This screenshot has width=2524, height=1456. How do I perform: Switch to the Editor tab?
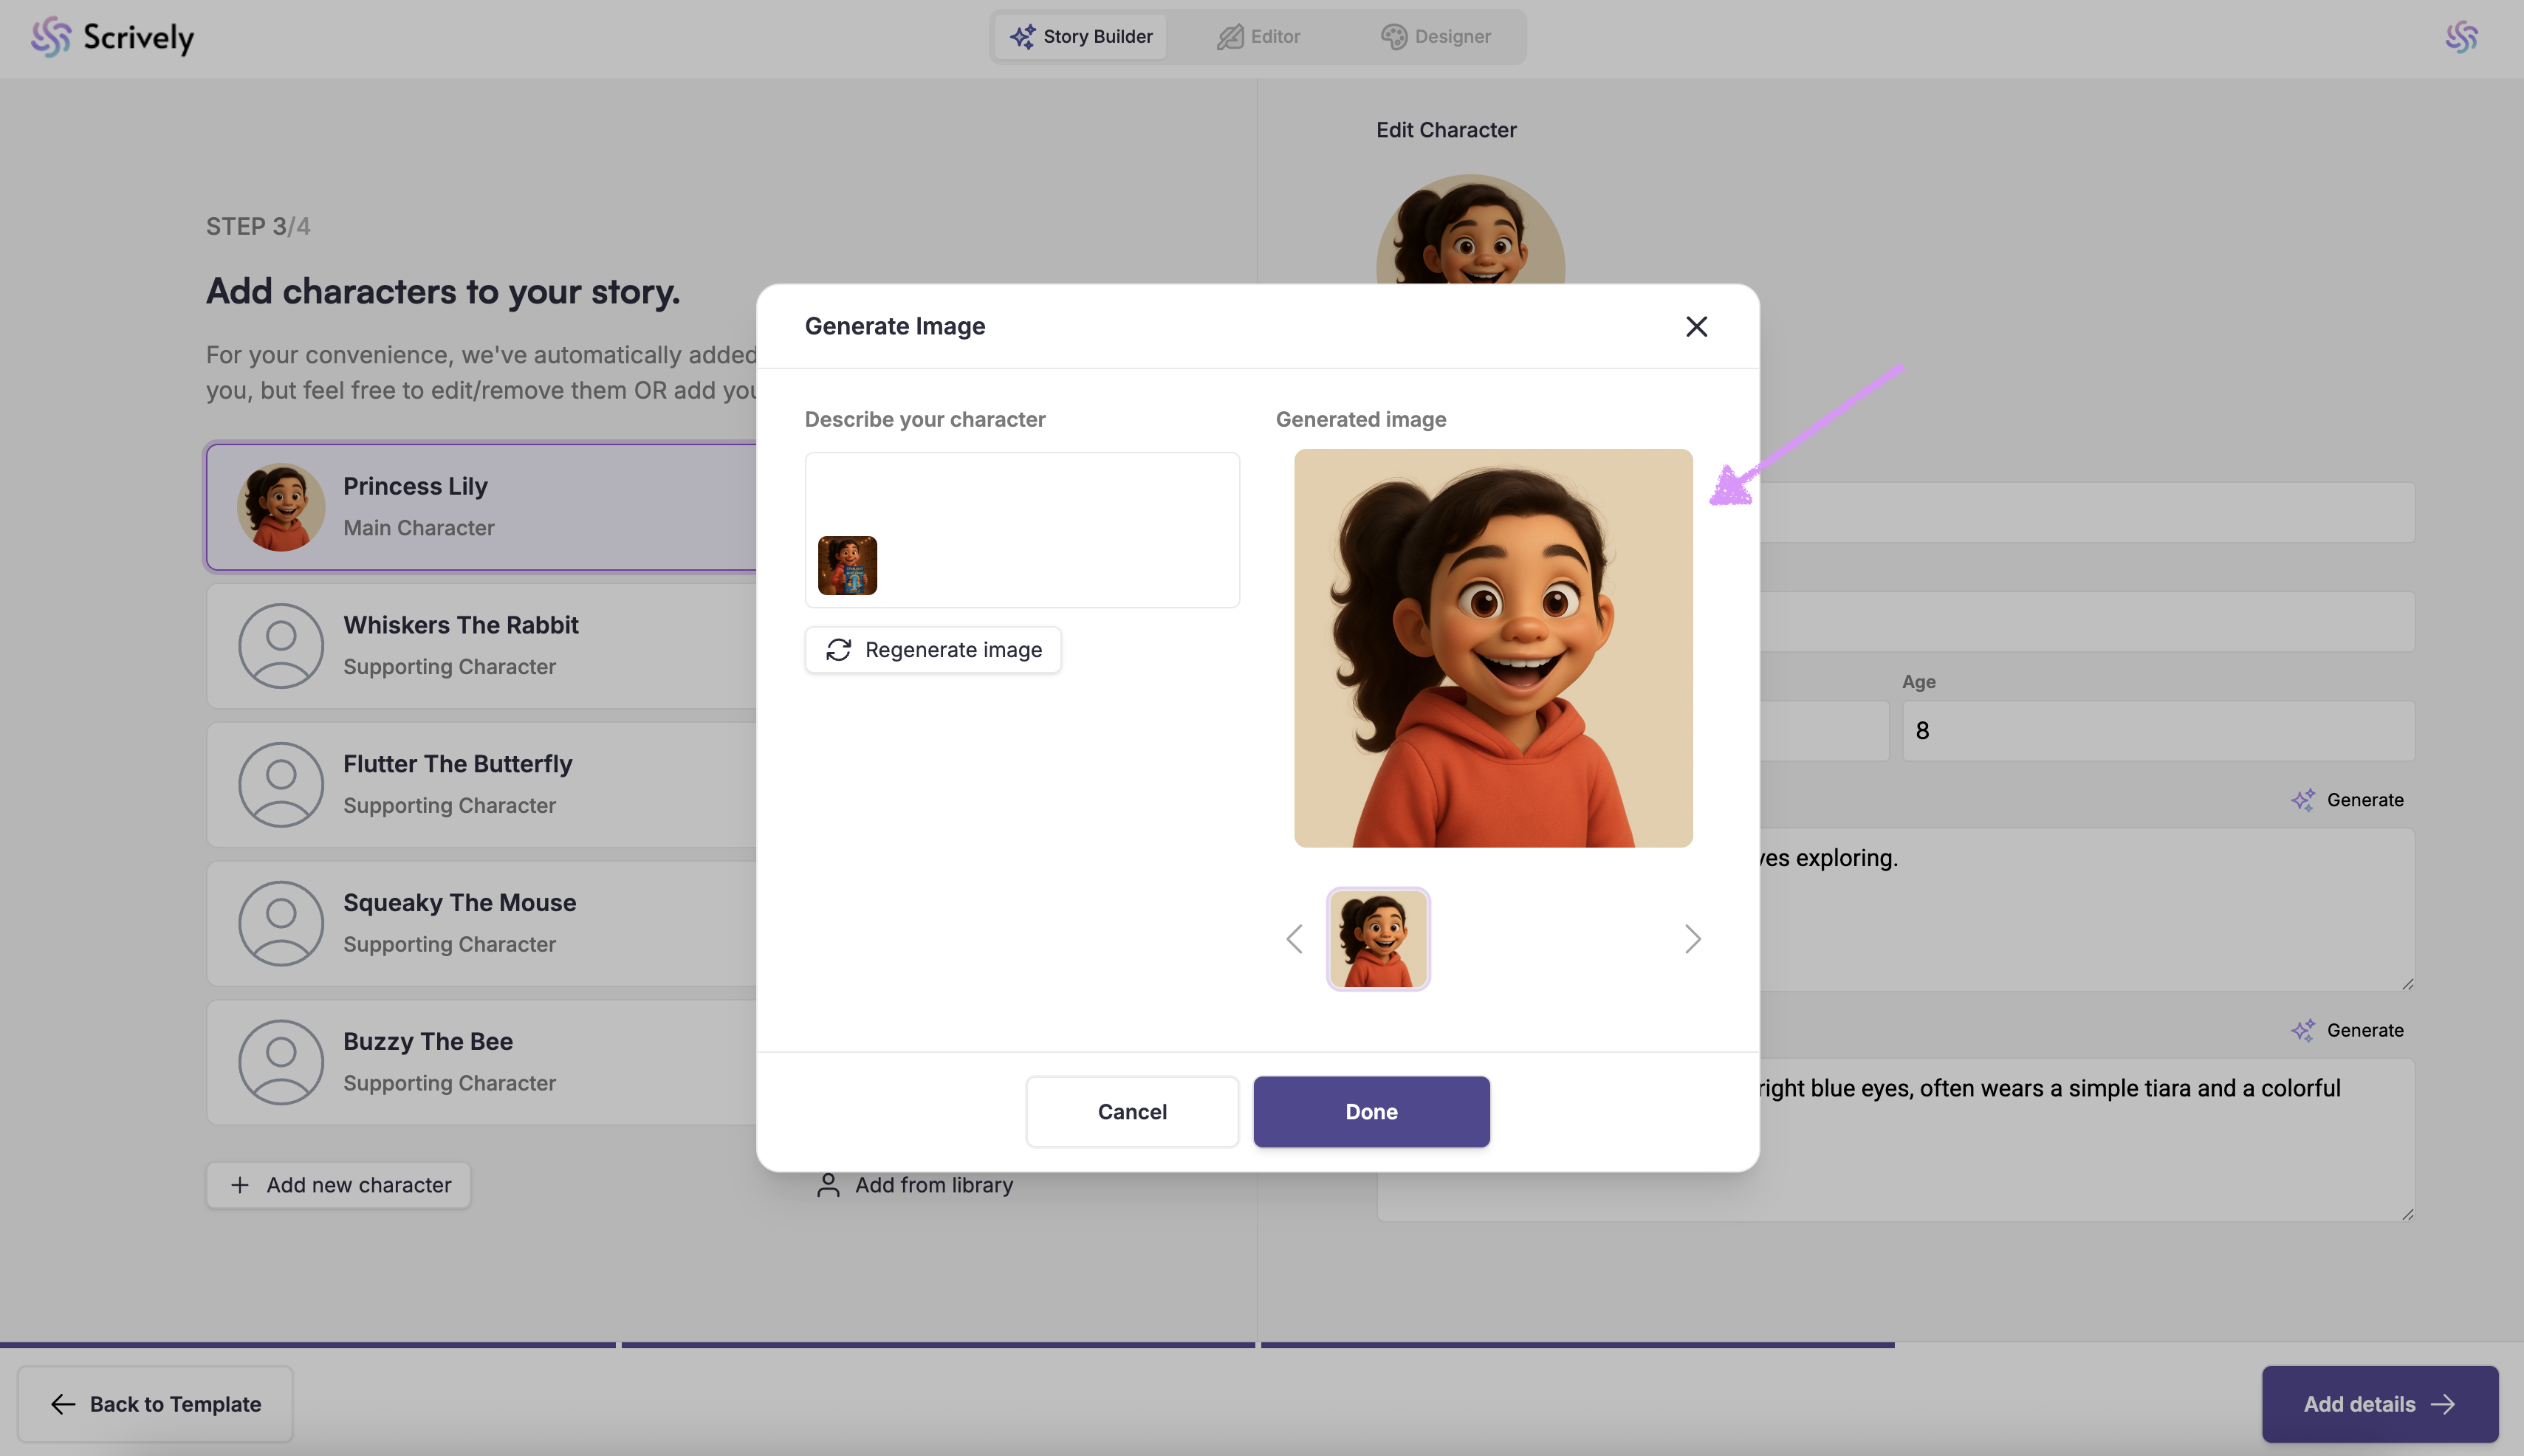tap(1258, 37)
